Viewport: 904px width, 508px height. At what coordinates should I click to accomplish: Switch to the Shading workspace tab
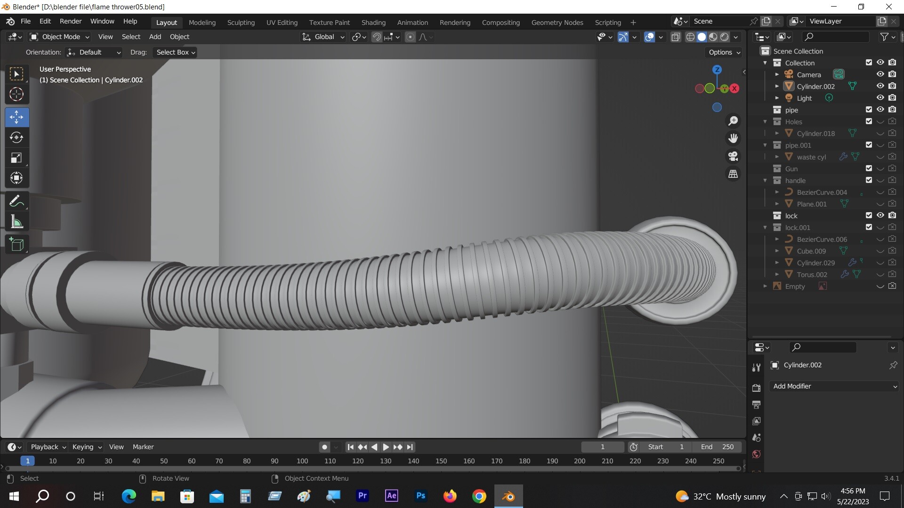point(373,22)
